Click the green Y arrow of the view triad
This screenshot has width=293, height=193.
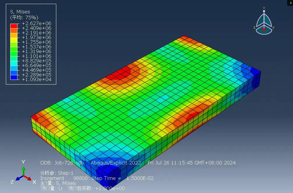pos(23,170)
